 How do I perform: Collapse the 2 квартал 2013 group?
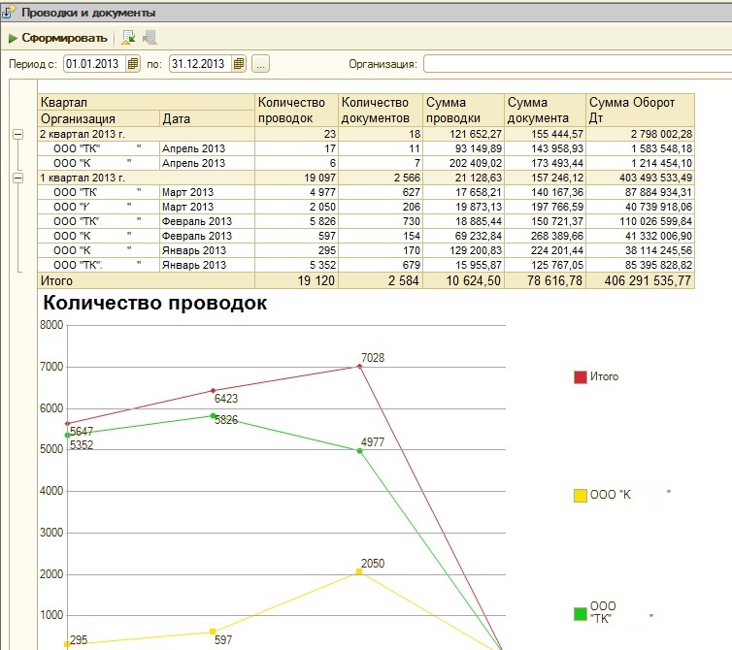click(17, 135)
